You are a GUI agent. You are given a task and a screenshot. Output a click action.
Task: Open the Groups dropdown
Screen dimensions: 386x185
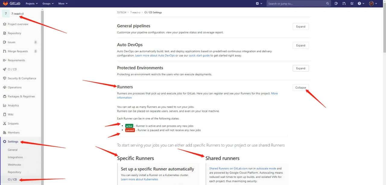tap(47, 3)
